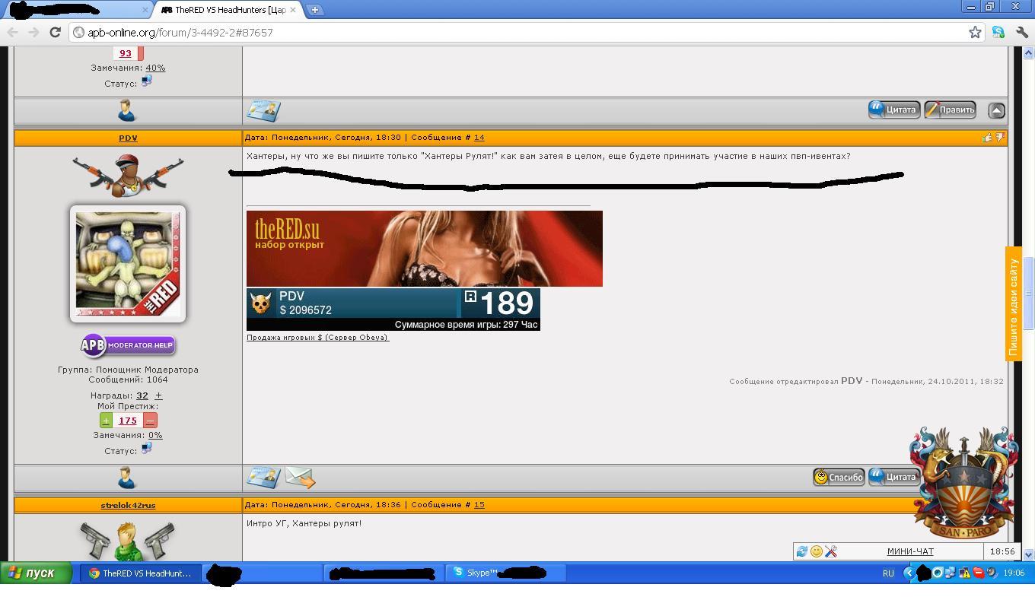The width and height of the screenshot is (1035, 597).
Task: Expand hidden system tray icons
Action: [x=909, y=573]
